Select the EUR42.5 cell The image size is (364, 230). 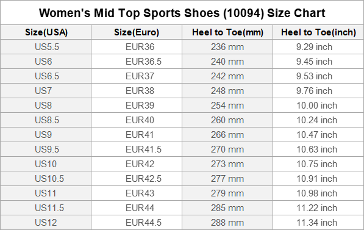pyautogui.click(x=137, y=179)
